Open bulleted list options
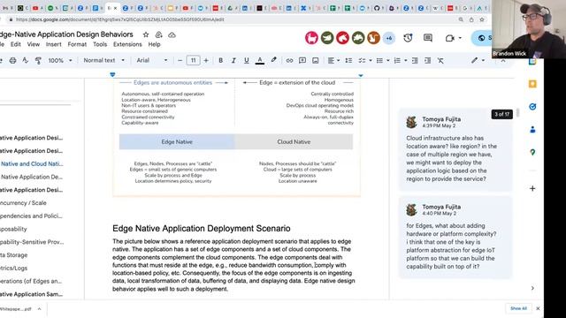 point(382,60)
